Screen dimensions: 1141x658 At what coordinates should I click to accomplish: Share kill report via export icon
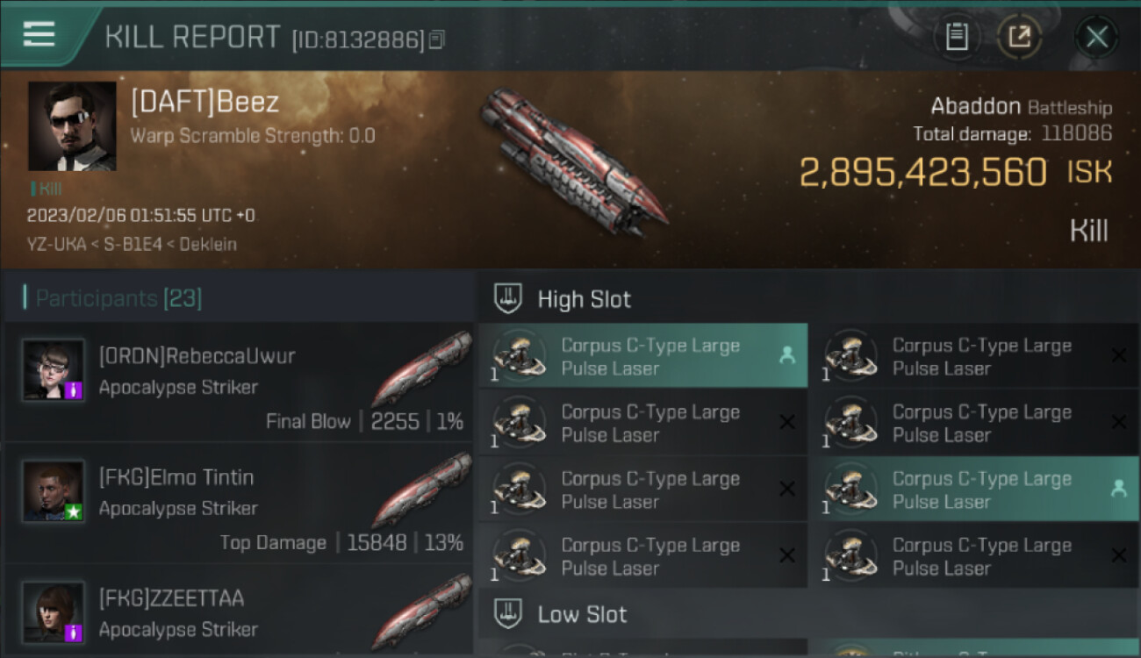pyautogui.click(x=1019, y=37)
